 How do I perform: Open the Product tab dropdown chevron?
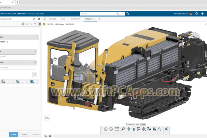pos(94,19)
